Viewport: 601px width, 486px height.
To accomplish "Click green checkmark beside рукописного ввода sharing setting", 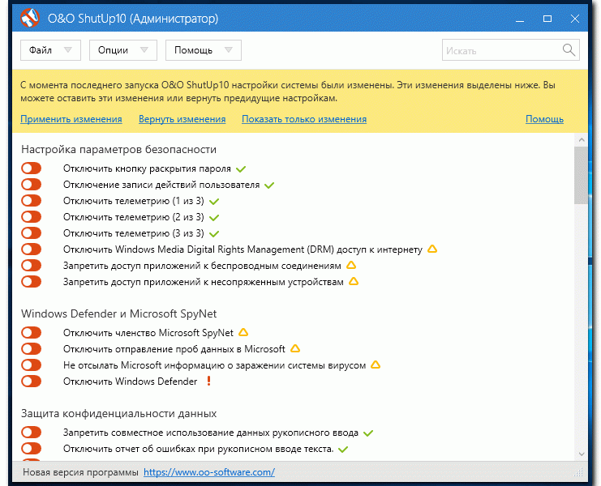I will click(x=368, y=433).
